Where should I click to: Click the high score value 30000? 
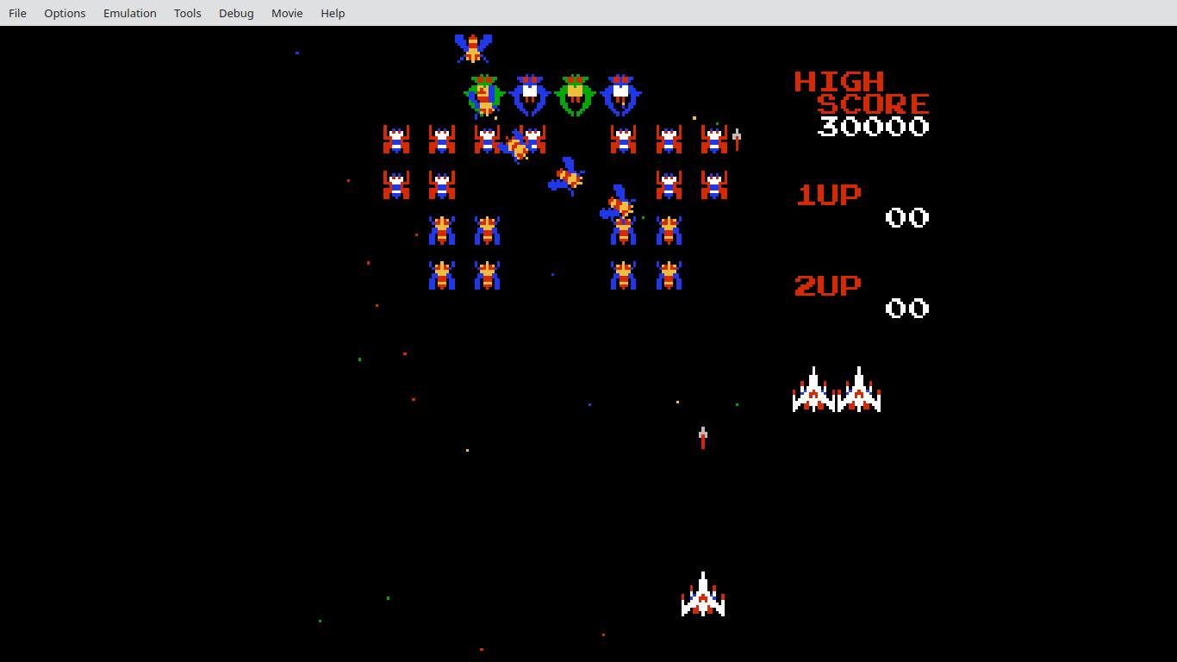(873, 127)
